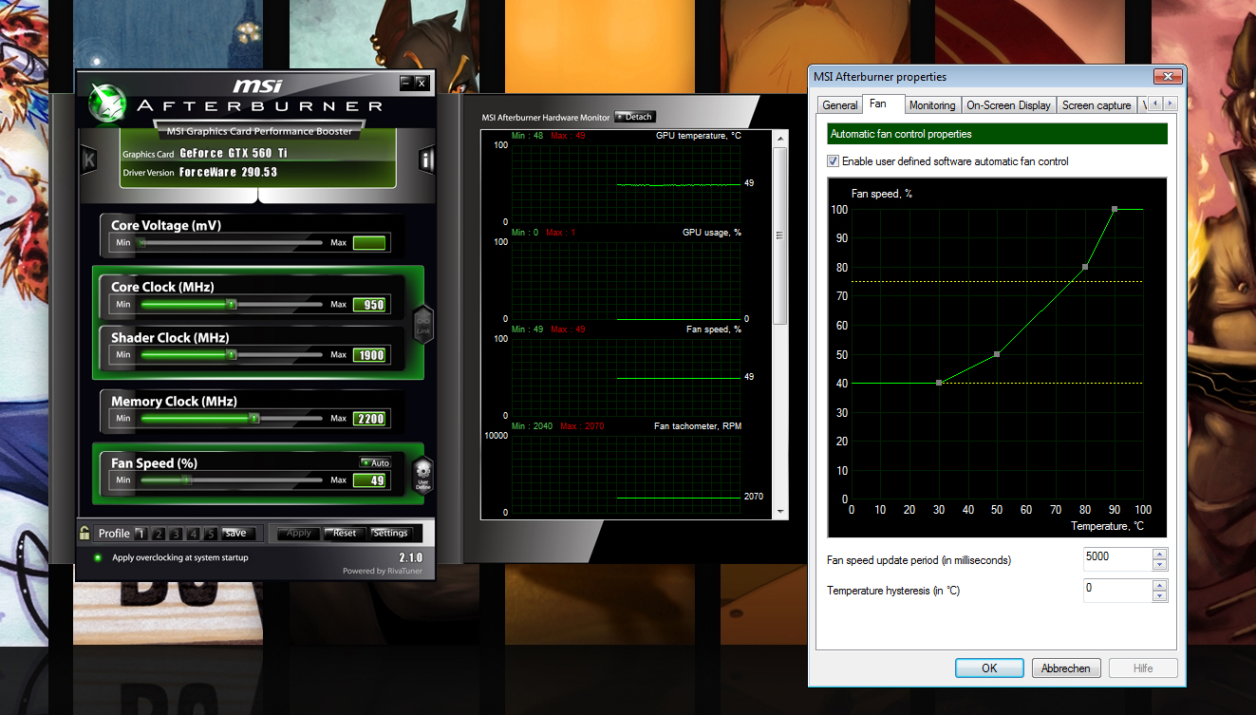1256x715 pixels.
Task: Click the Memory Clock value field 2200
Action: (369, 419)
